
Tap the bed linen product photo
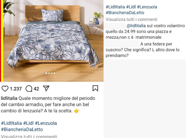[x=53, y=40]
